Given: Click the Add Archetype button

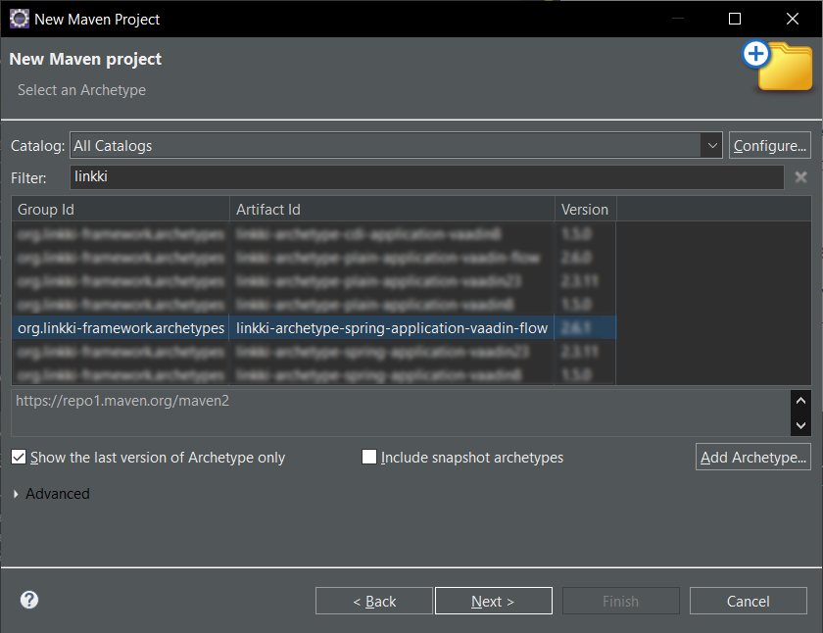Looking at the screenshot, I should 753,458.
